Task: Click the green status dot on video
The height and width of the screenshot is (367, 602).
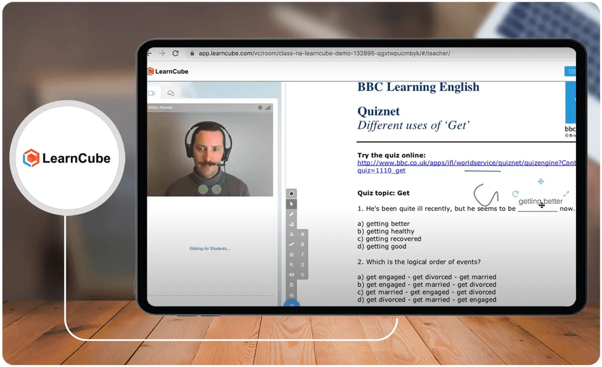Action: click(x=260, y=108)
